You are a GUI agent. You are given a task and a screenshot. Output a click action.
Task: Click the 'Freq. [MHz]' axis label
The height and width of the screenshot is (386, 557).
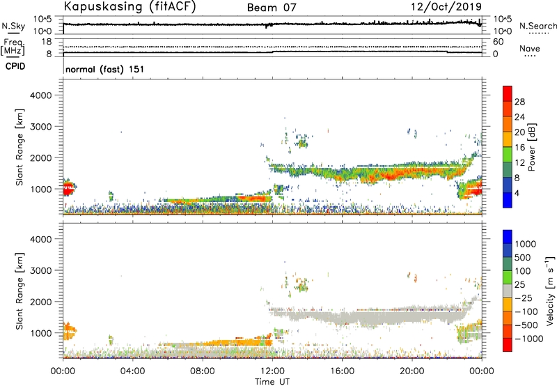(x=13, y=47)
